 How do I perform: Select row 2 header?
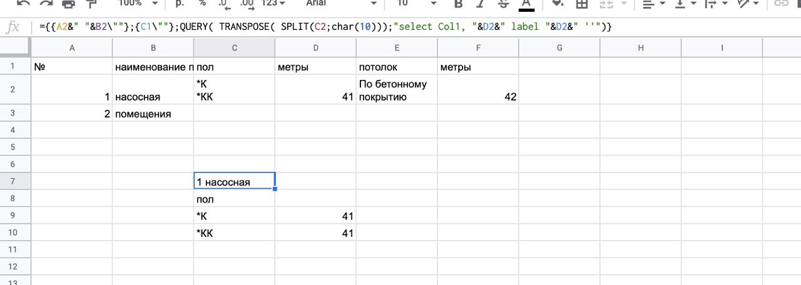click(x=15, y=90)
